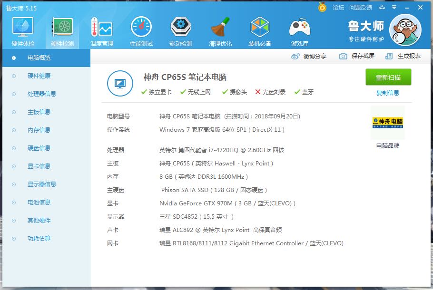The height and width of the screenshot is (290, 433).
Task: Select 硬件检测 hardware detection icon
Action: click(62, 31)
